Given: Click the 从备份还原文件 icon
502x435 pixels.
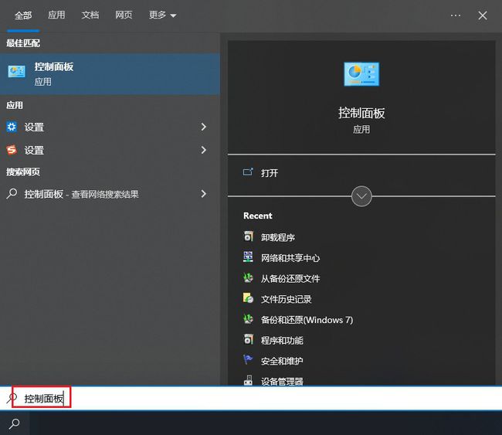Looking at the screenshot, I should (248, 277).
